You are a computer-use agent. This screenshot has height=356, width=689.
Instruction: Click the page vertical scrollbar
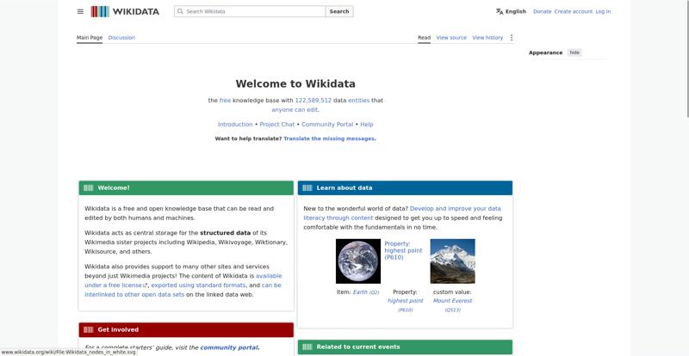click(x=686, y=59)
